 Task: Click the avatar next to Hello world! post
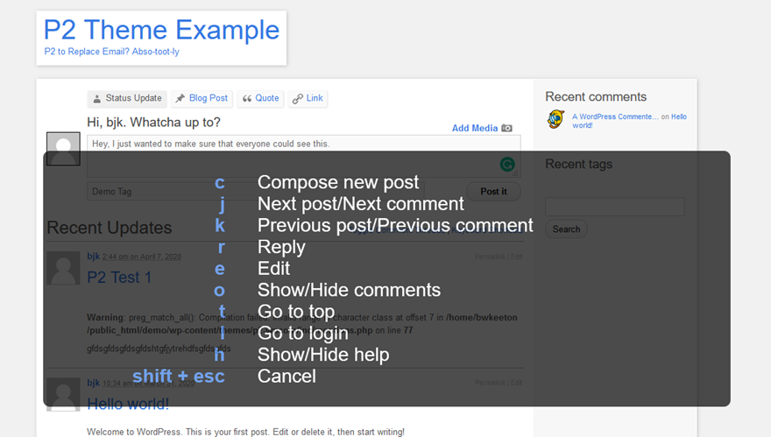pyautogui.click(x=63, y=394)
